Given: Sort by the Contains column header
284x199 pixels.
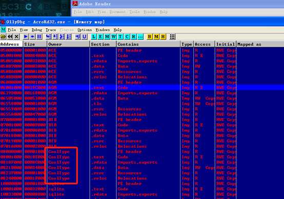Looking at the screenshot, I should [148, 44].
